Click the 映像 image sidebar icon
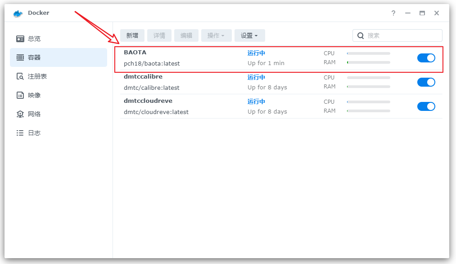Screen dimensions: 456x264 click(x=20, y=95)
